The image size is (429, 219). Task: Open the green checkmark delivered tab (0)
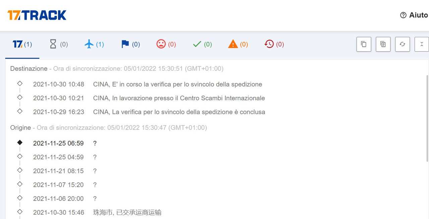point(202,44)
